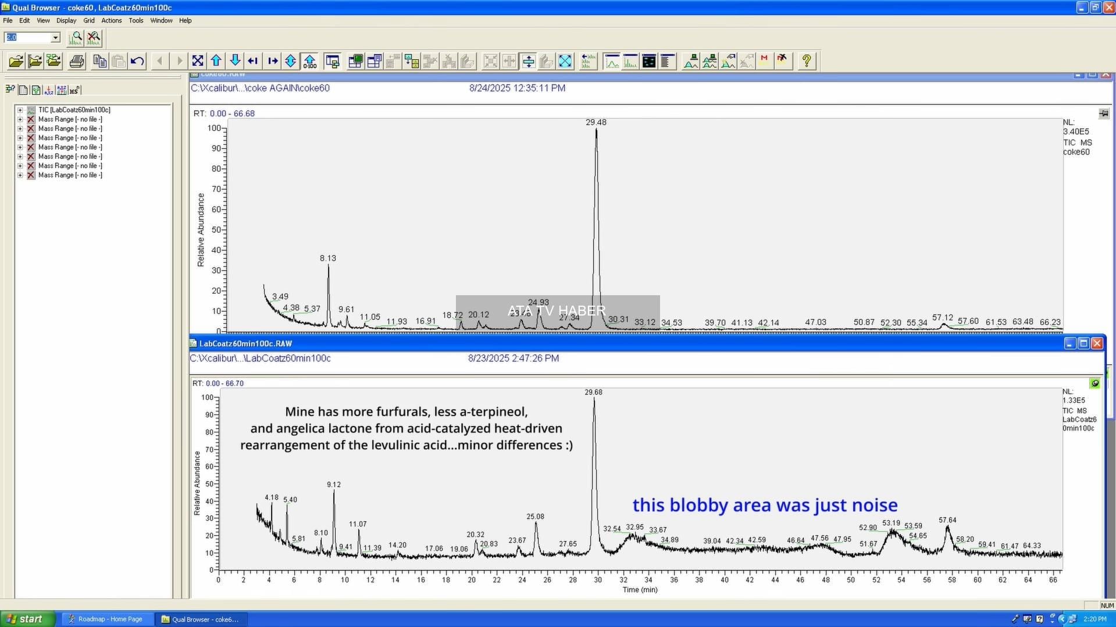Select the Zoom Reset full-extent arrows icon
The image size is (1116, 627).
point(198,61)
